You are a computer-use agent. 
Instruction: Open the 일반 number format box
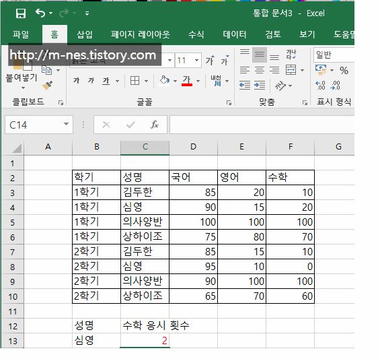pos(334,55)
